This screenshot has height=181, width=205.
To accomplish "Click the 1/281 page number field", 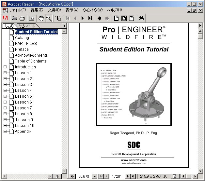I will (117, 176).
